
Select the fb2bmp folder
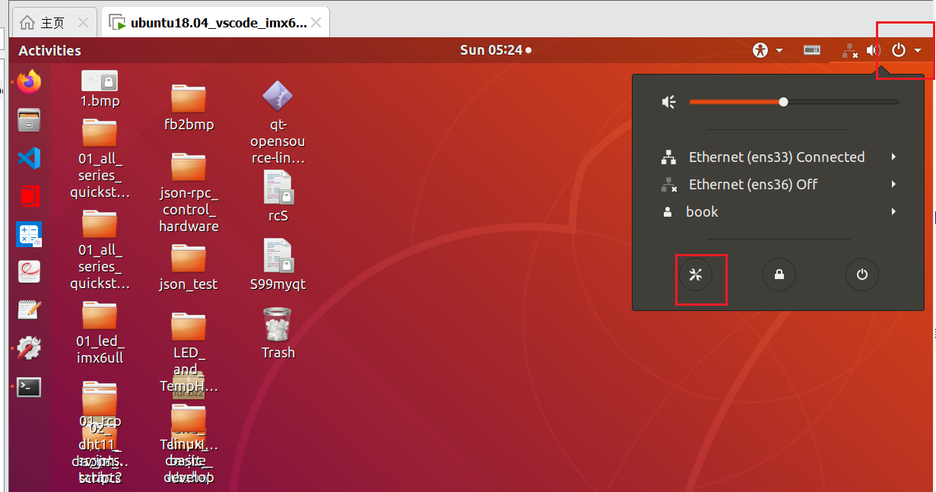tap(189, 108)
